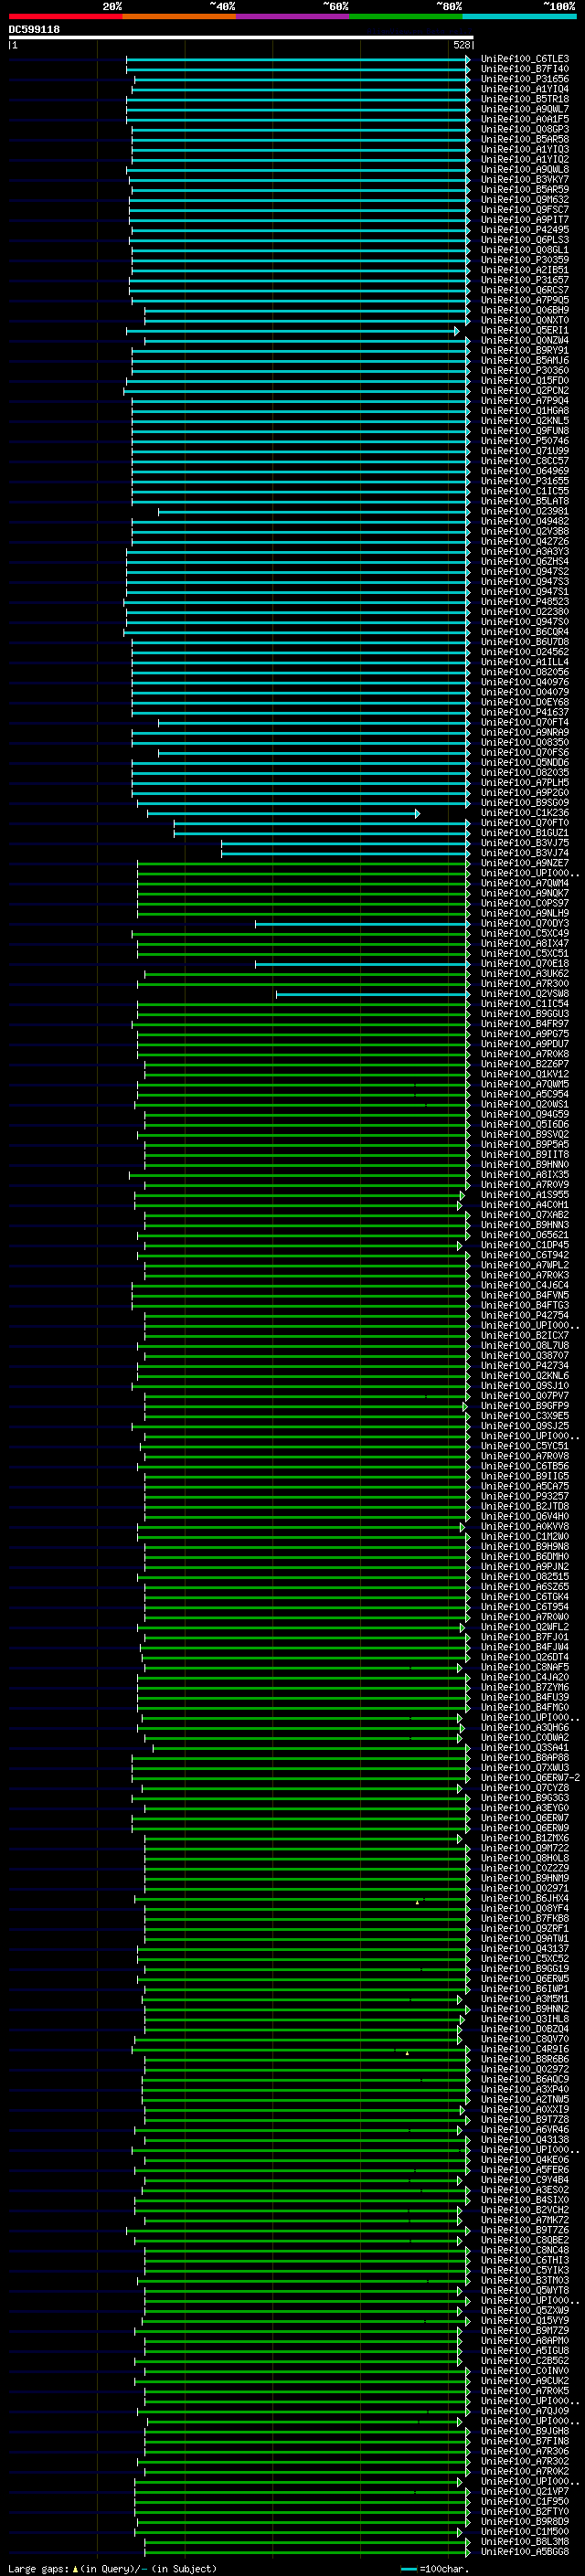Select hit UniRef100_Q2VSW8

(524, 994)
